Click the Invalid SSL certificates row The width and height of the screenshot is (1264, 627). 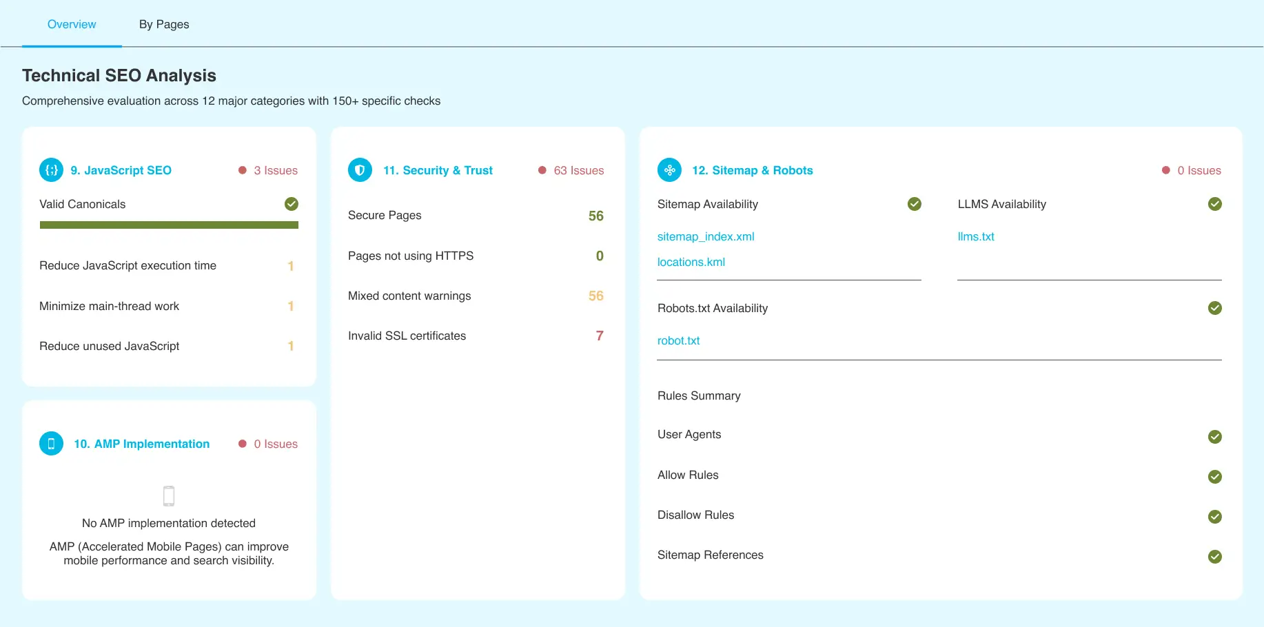click(x=476, y=336)
